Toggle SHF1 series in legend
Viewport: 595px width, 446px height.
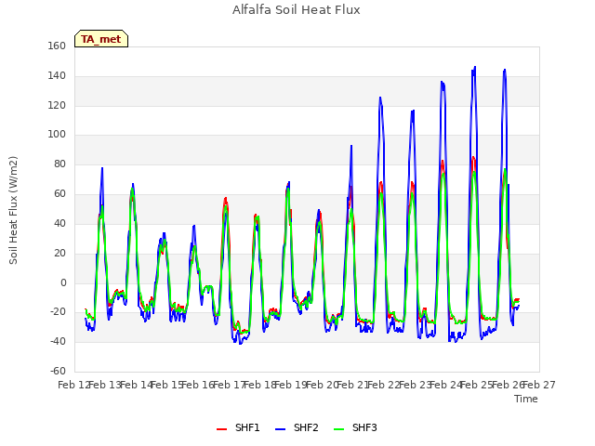coord(238,427)
